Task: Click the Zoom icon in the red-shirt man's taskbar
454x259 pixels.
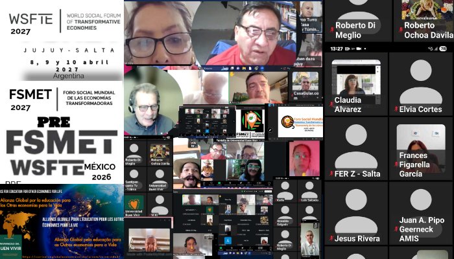Action: click(x=262, y=69)
